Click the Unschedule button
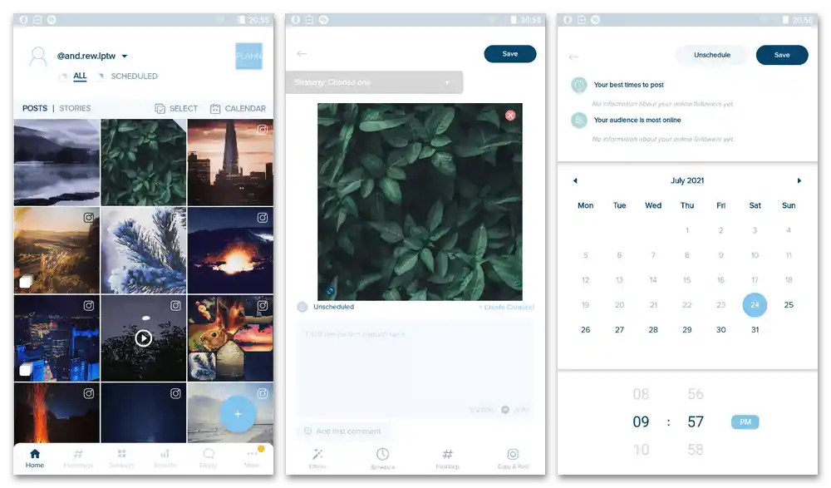 tap(712, 55)
